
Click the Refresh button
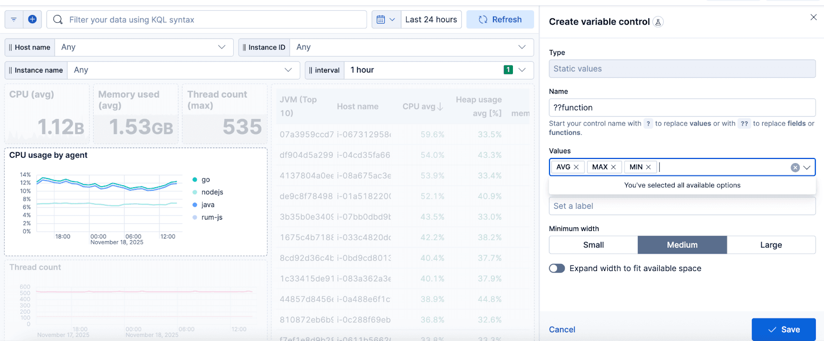(x=500, y=20)
